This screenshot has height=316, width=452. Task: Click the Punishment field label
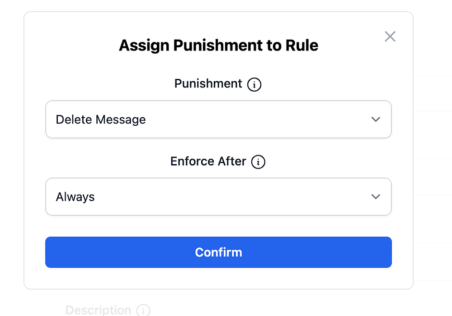(208, 84)
